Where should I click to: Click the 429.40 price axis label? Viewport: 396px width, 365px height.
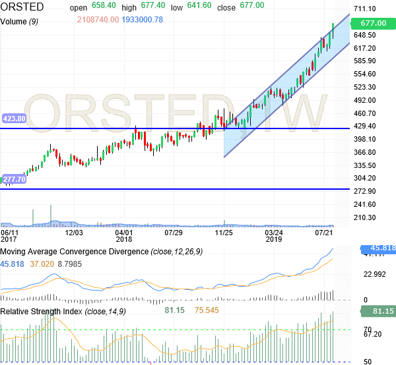point(365,126)
